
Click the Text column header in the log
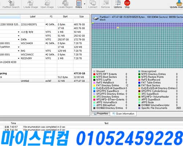point(107,123)
